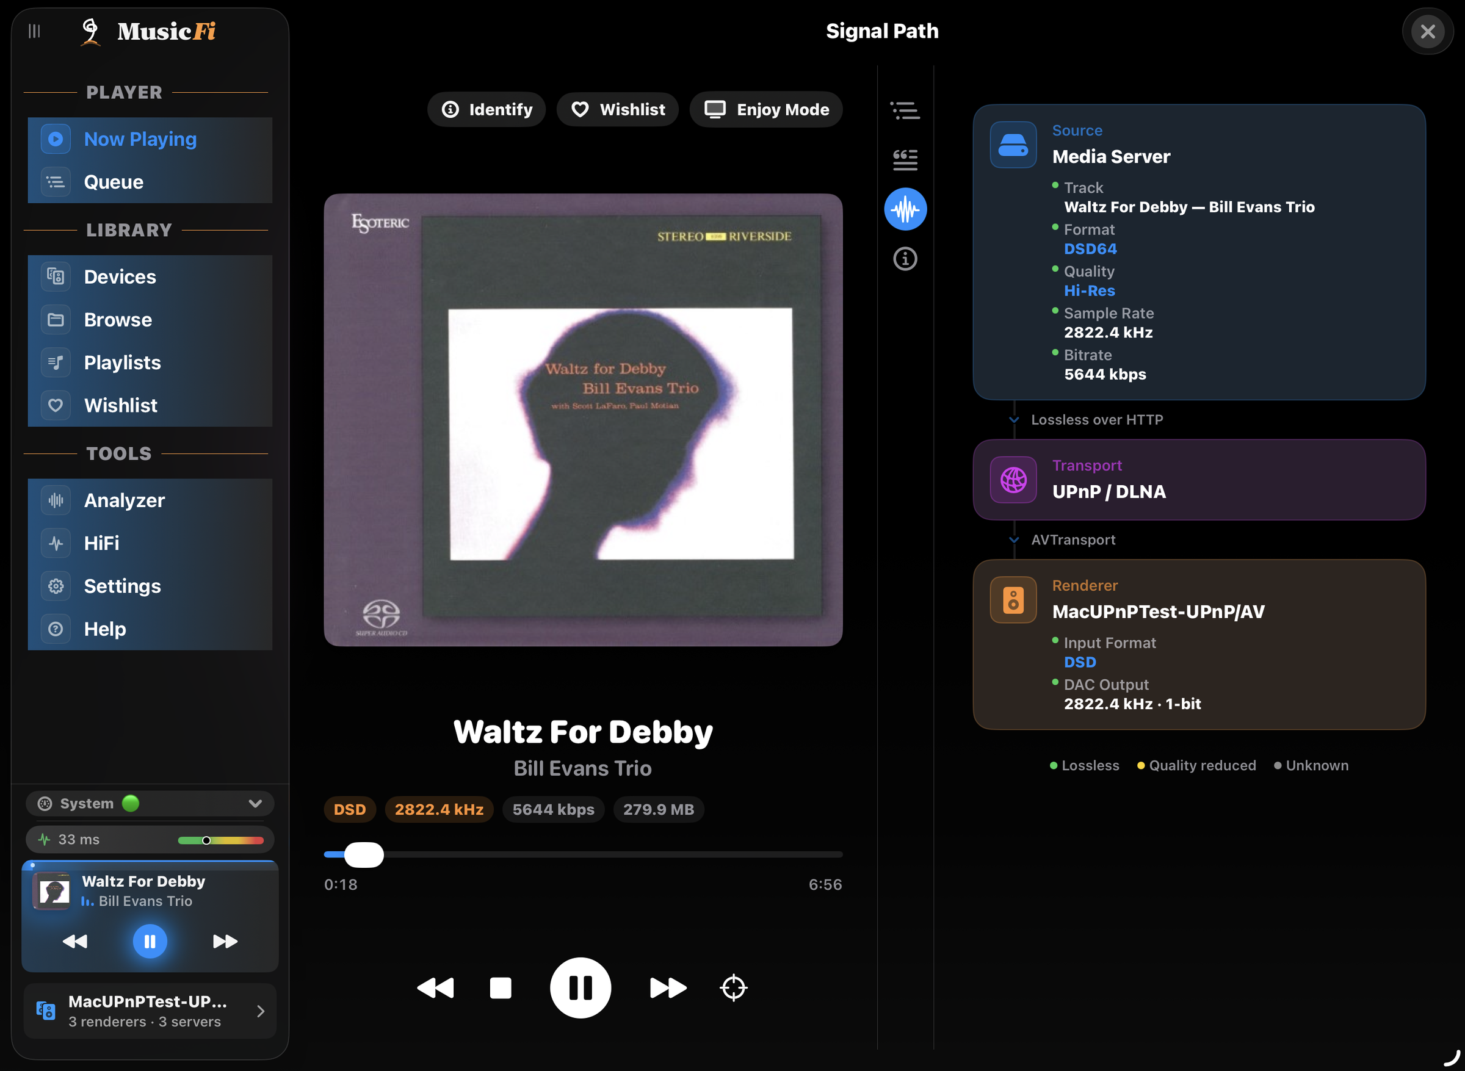Viewport: 1465px width, 1071px height.
Task: Collapse the sidebar with the three-bar icon
Action: 34,31
